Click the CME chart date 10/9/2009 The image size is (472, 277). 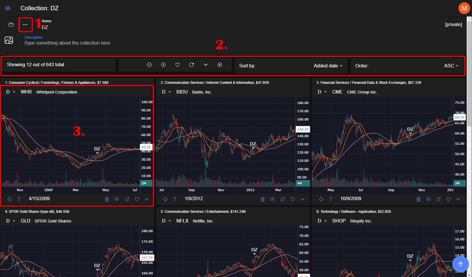[351, 199]
